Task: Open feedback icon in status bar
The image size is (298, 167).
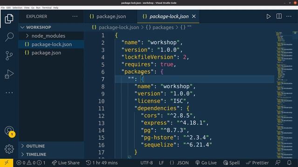Action: click(278, 163)
